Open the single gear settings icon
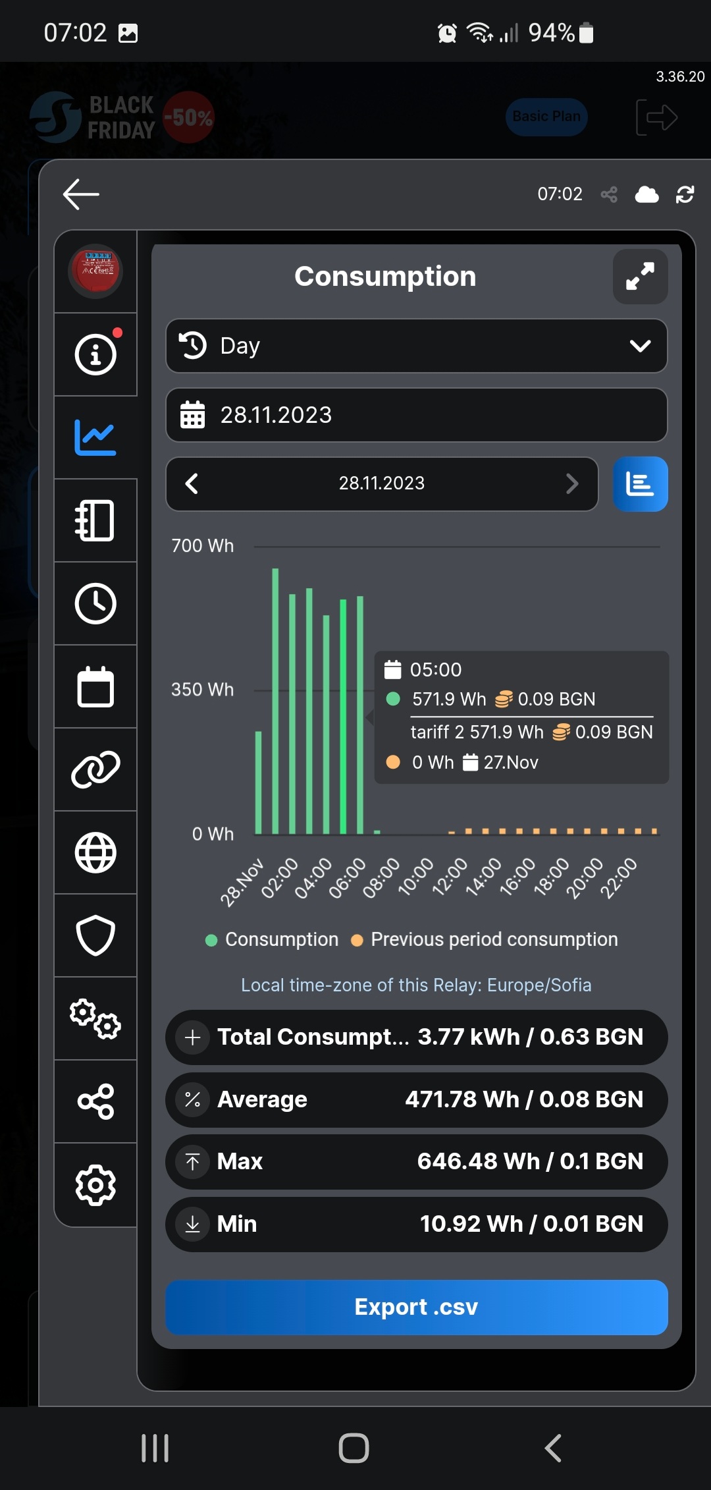 pyautogui.click(x=95, y=1184)
